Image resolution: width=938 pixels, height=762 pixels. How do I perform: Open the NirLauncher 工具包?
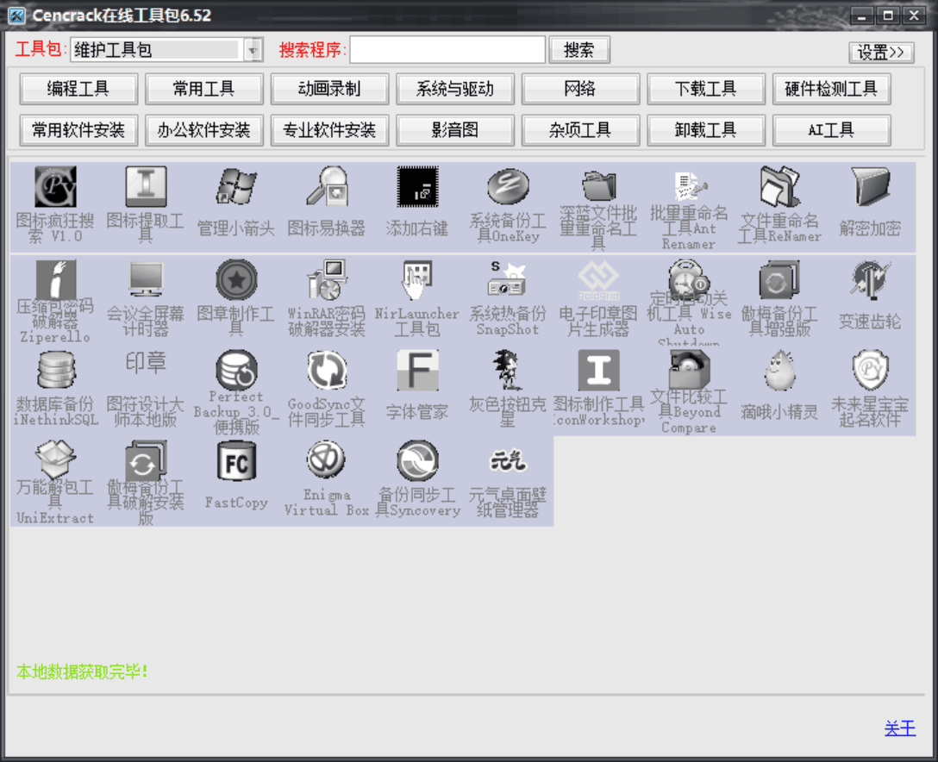417,279
